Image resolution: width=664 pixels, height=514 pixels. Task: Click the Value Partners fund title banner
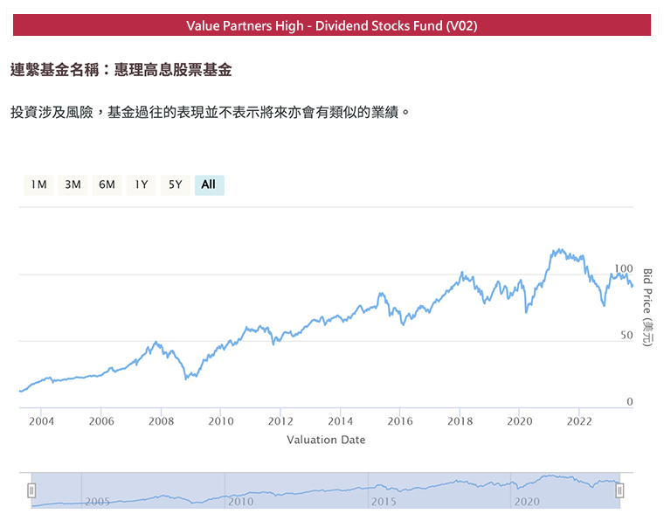pos(332,25)
